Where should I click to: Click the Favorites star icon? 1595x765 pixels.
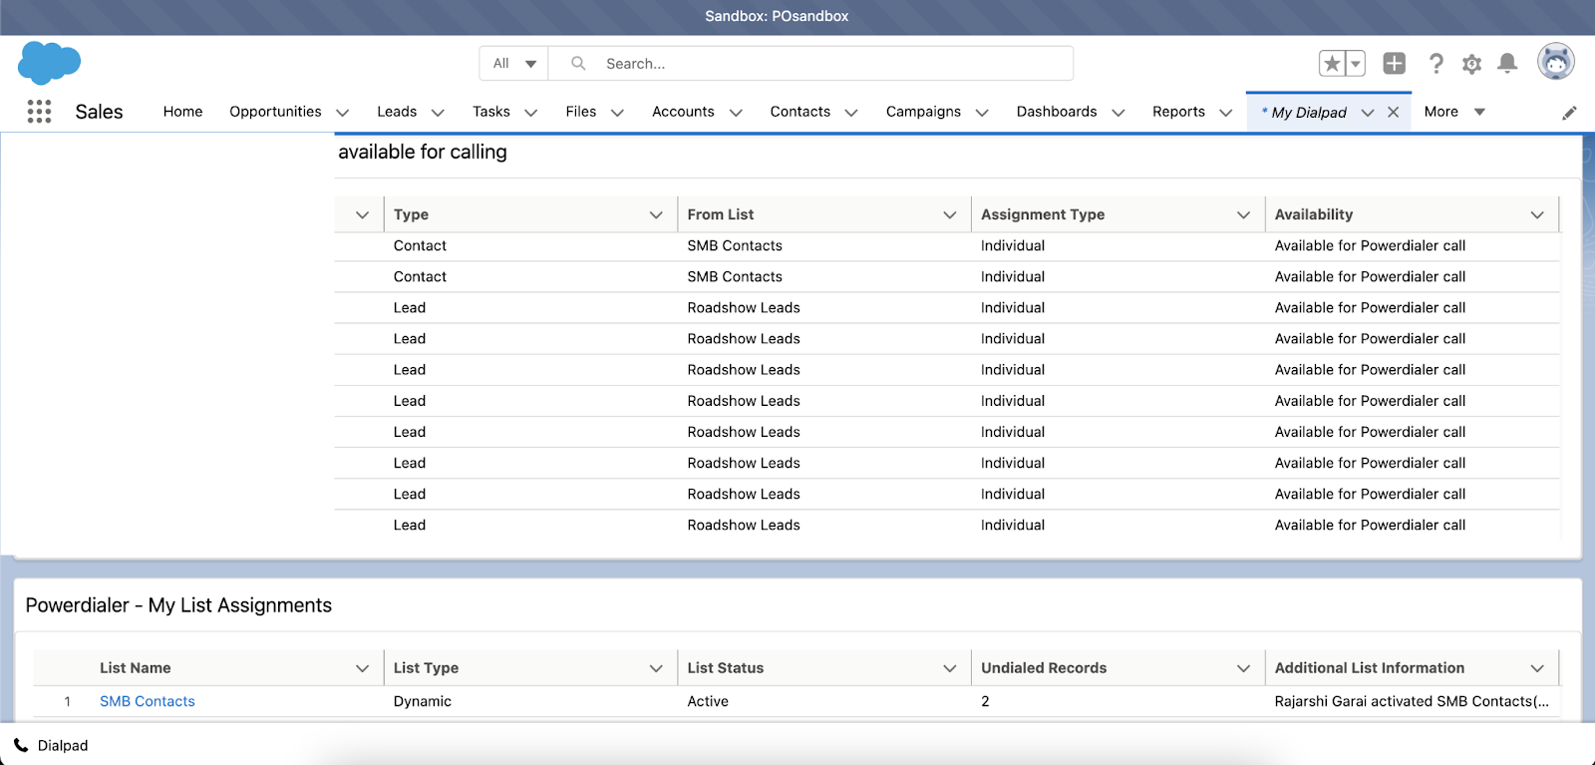(1332, 64)
